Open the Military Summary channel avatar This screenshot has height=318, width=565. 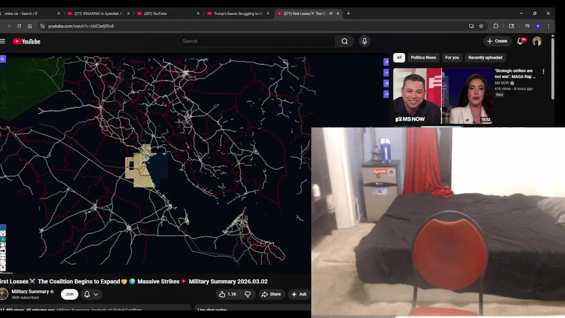(4, 294)
